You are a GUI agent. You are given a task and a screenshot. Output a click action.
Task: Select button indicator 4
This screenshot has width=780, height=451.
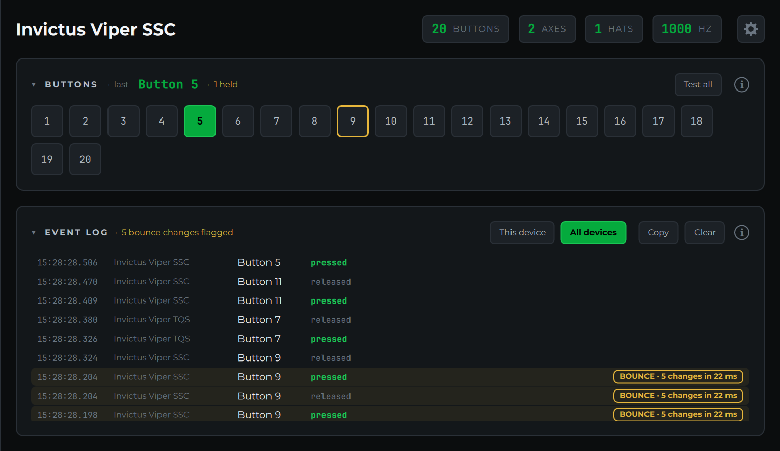click(x=162, y=121)
